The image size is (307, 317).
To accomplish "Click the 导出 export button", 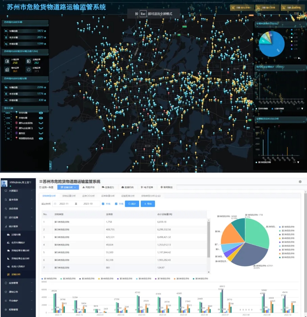I will [148, 204].
